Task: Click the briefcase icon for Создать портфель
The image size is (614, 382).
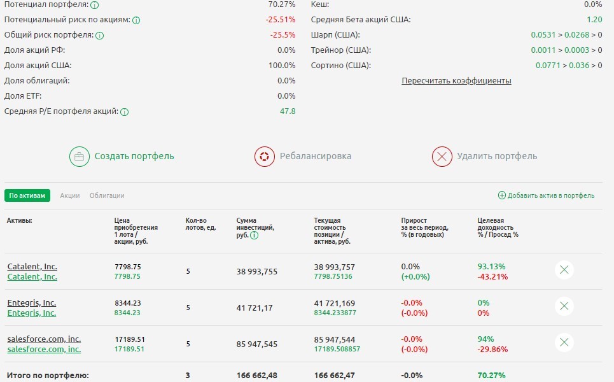Action: click(80, 157)
